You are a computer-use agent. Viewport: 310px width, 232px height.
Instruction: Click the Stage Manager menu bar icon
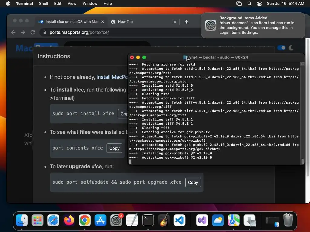coord(239,4)
